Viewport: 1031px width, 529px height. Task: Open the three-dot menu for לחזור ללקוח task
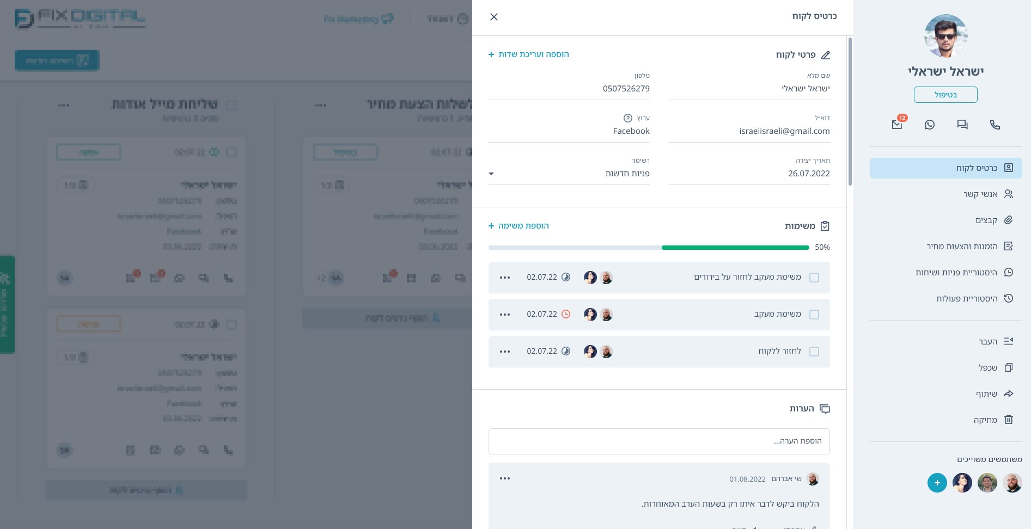505,352
